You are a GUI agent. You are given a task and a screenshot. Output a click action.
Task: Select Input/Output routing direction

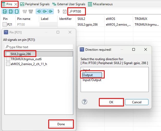(x=92, y=80)
